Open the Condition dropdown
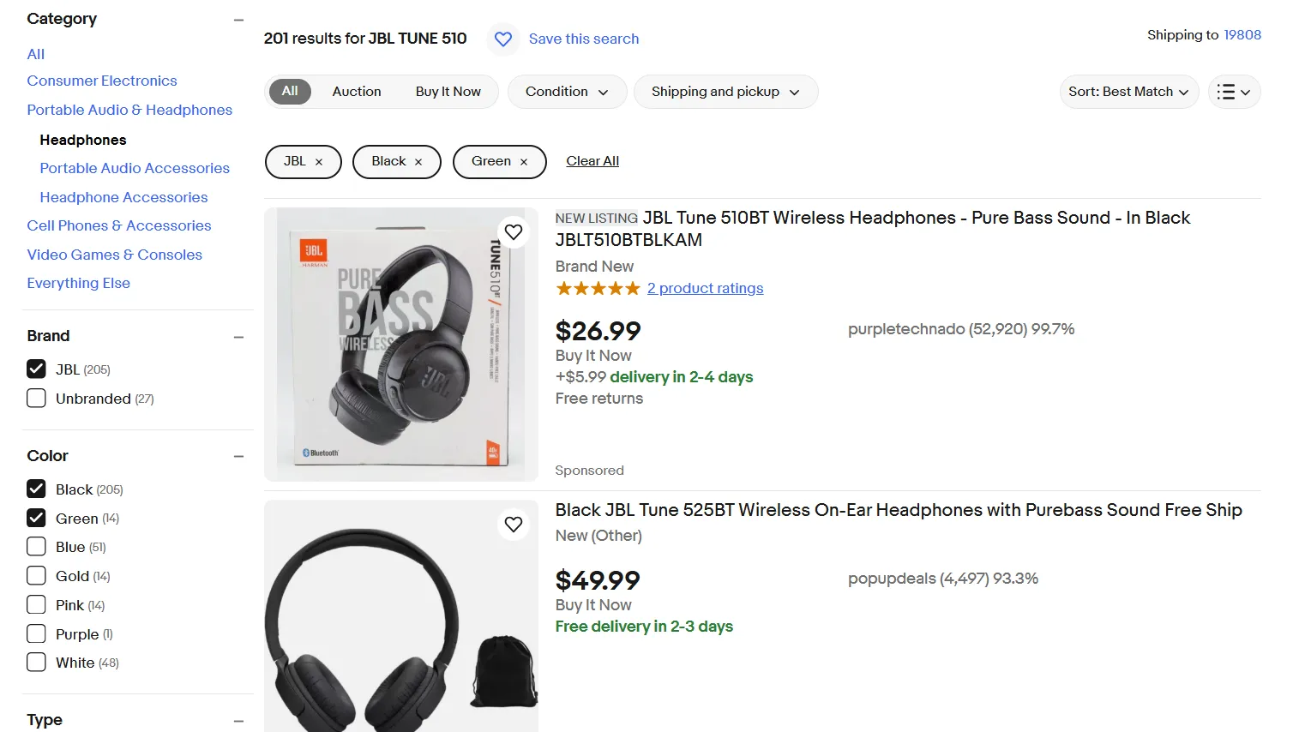Screen dimensions: 1311x732 pyautogui.click(x=567, y=92)
